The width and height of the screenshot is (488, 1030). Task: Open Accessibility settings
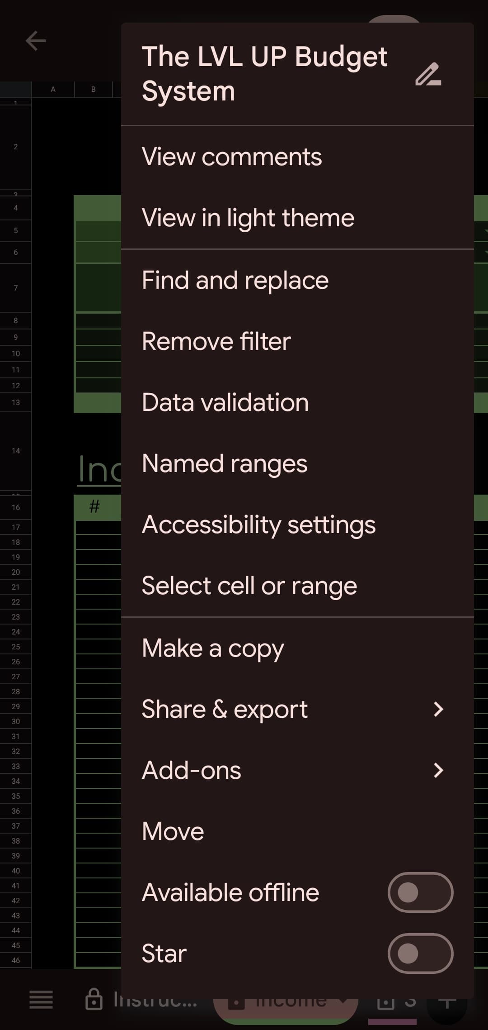click(297, 525)
